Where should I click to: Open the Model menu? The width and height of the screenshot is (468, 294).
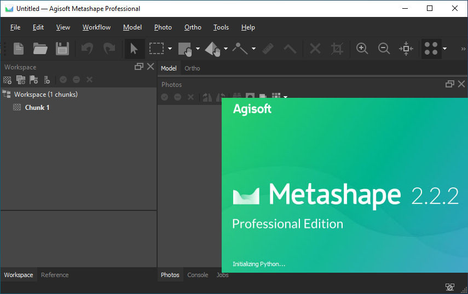pos(132,27)
